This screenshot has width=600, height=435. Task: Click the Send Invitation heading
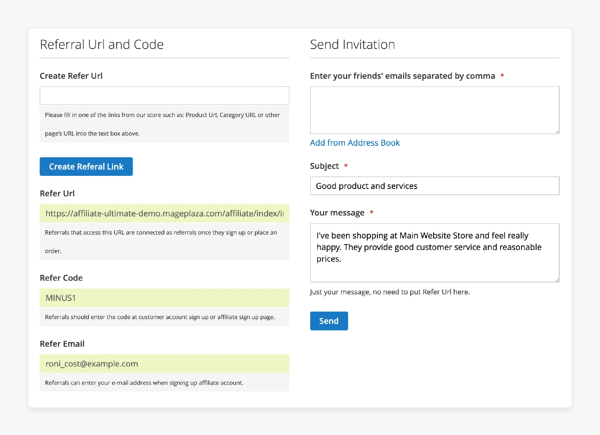352,44
